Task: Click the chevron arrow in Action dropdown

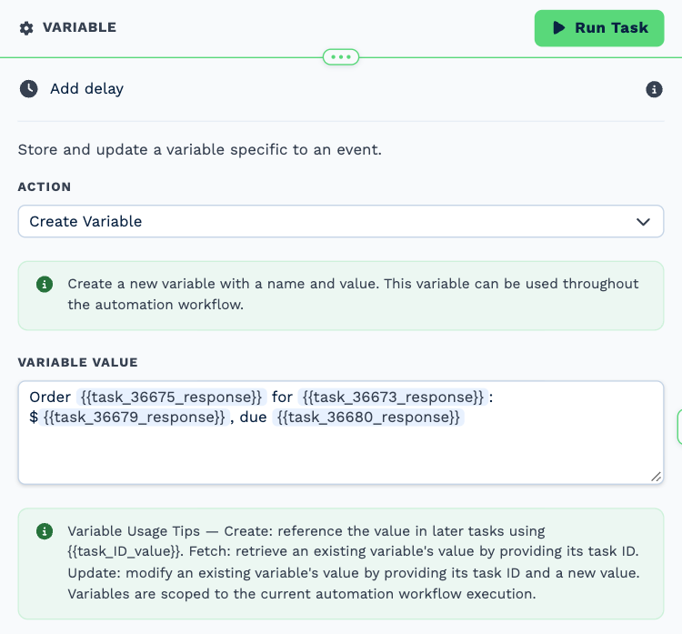Action: click(643, 222)
